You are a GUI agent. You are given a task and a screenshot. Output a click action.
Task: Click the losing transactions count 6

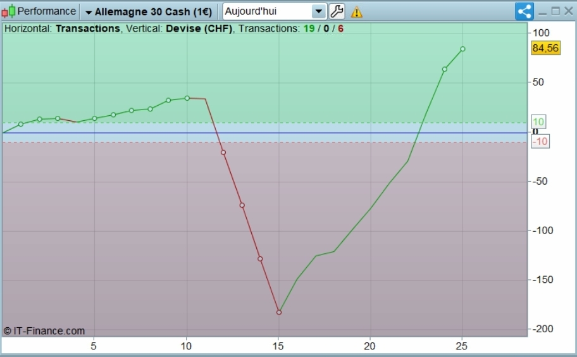(341, 28)
